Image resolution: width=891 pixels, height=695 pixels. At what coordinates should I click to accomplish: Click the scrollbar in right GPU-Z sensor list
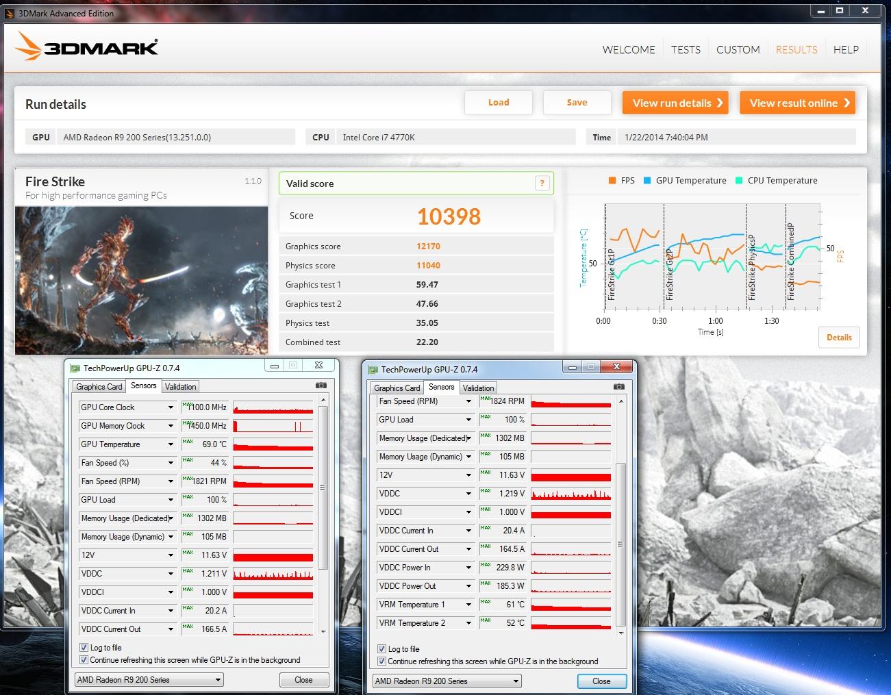click(621, 544)
